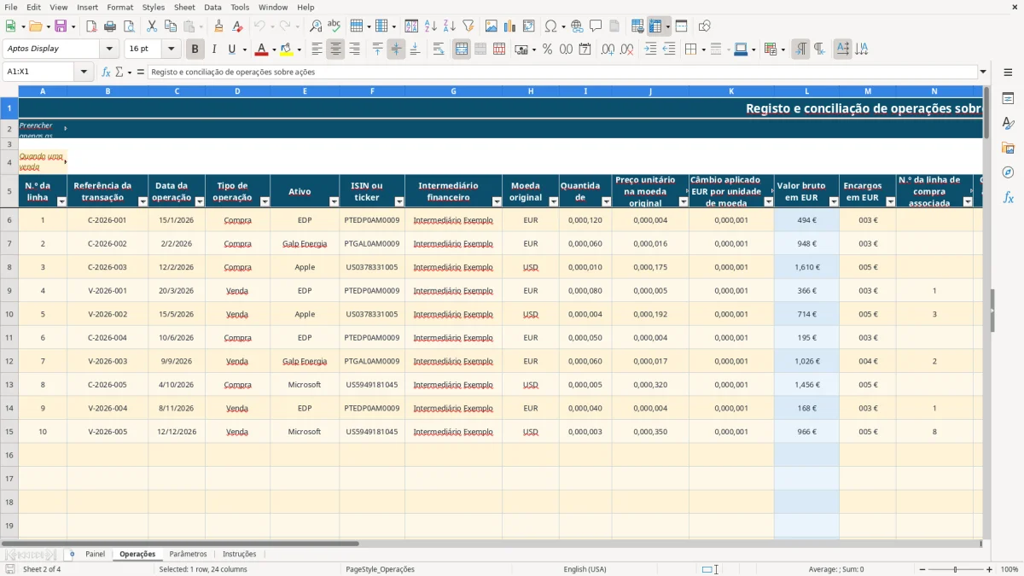The height and width of the screenshot is (576, 1024).
Task: Select row 9 header
Action: point(9,291)
